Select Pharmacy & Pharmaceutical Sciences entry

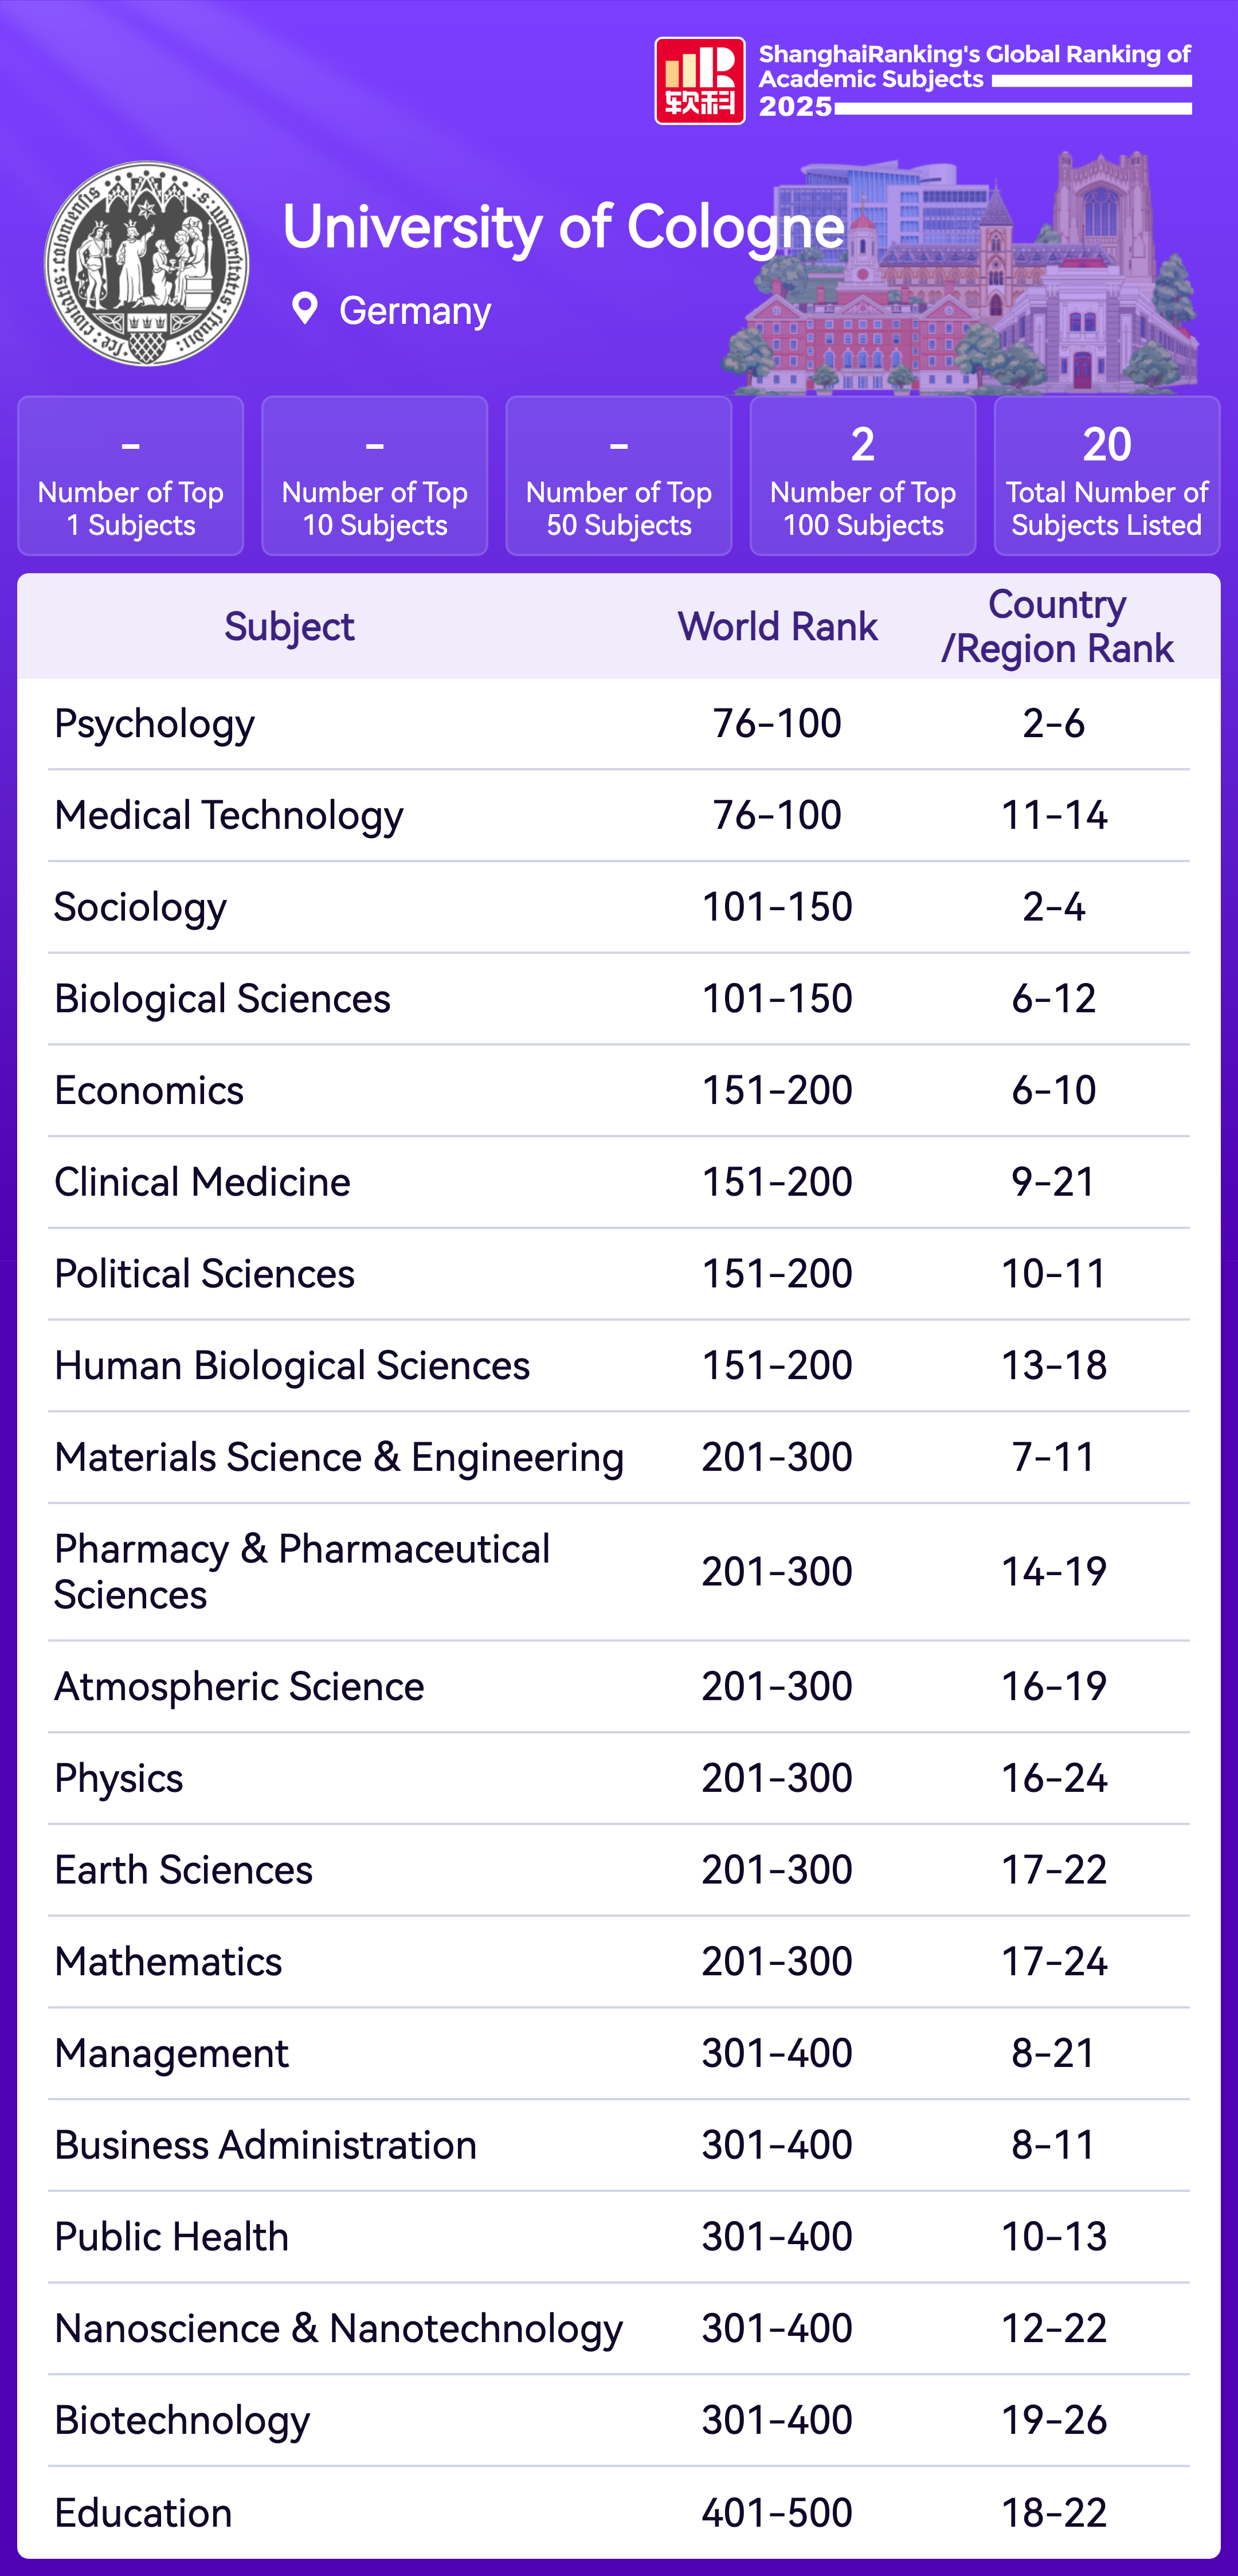click(x=302, y=1572)
